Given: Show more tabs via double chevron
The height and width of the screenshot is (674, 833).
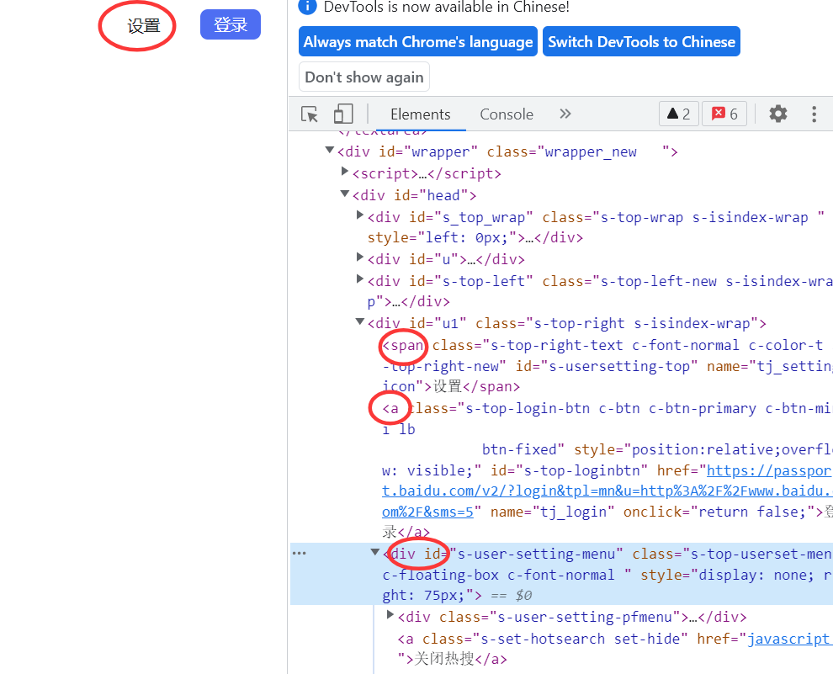Looking at the screenshot, I should (x=565, y=114).
